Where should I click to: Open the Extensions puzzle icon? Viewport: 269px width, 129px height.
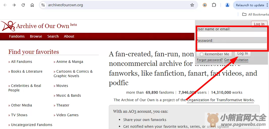click(214, 5)
